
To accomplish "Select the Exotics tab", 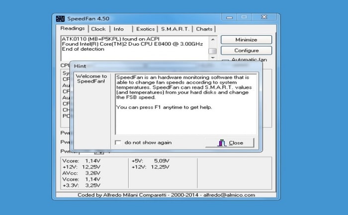I will coord(146,29).
